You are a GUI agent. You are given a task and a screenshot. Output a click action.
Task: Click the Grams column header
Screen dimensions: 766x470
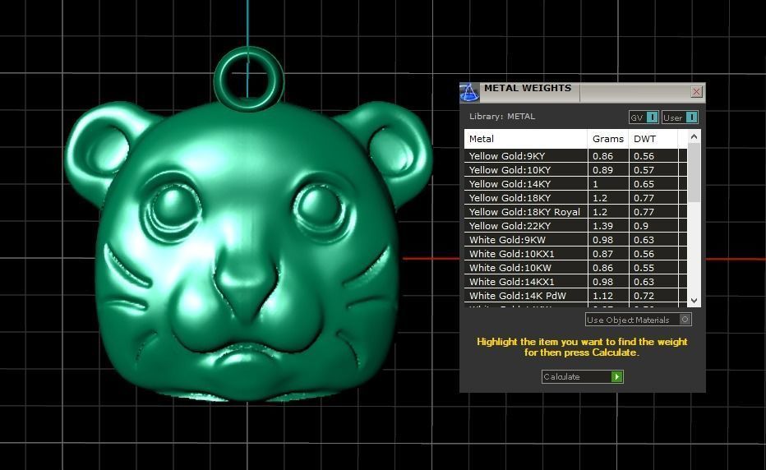tap(607, 139)
